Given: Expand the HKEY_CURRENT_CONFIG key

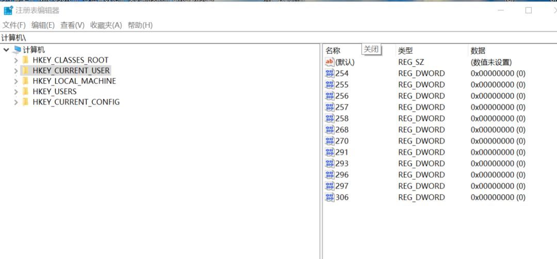Looking at the screenshot, I should [x=15, y=102].
